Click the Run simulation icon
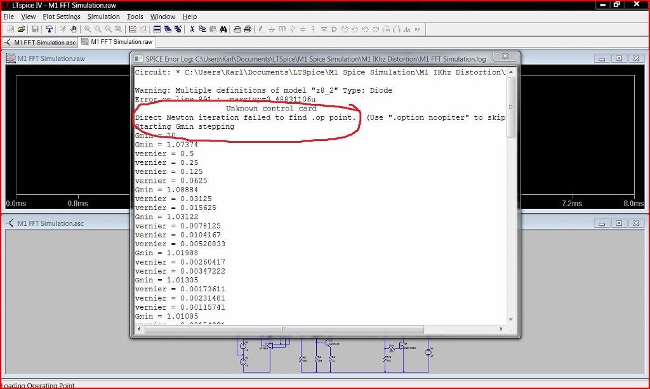This screenshot has height=389, width=650. pyautogui.click(x=63, y=29)
